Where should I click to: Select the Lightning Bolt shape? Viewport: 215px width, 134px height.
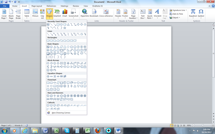tap(71, 54)
